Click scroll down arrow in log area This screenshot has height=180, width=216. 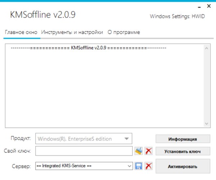click(207, 123)
